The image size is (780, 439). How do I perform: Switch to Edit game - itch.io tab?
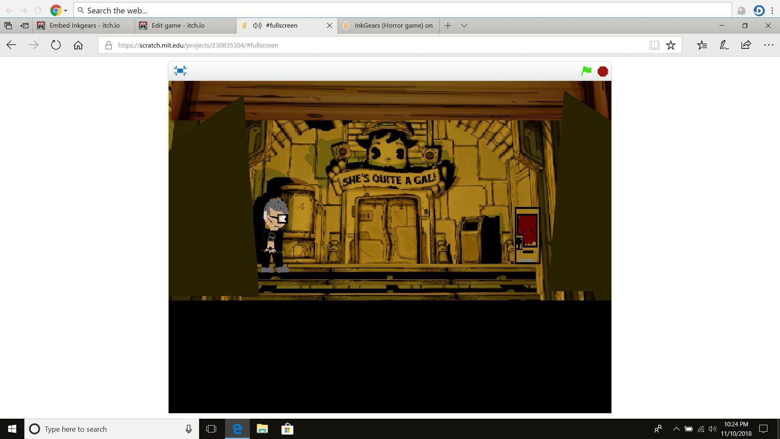pyautogui.click(x=186, y=26)
